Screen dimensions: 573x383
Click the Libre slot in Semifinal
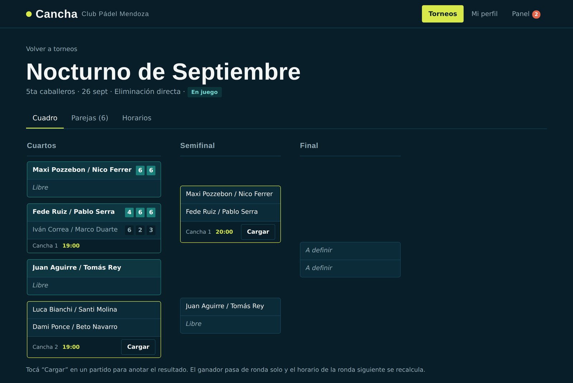[x=230, y=324]
